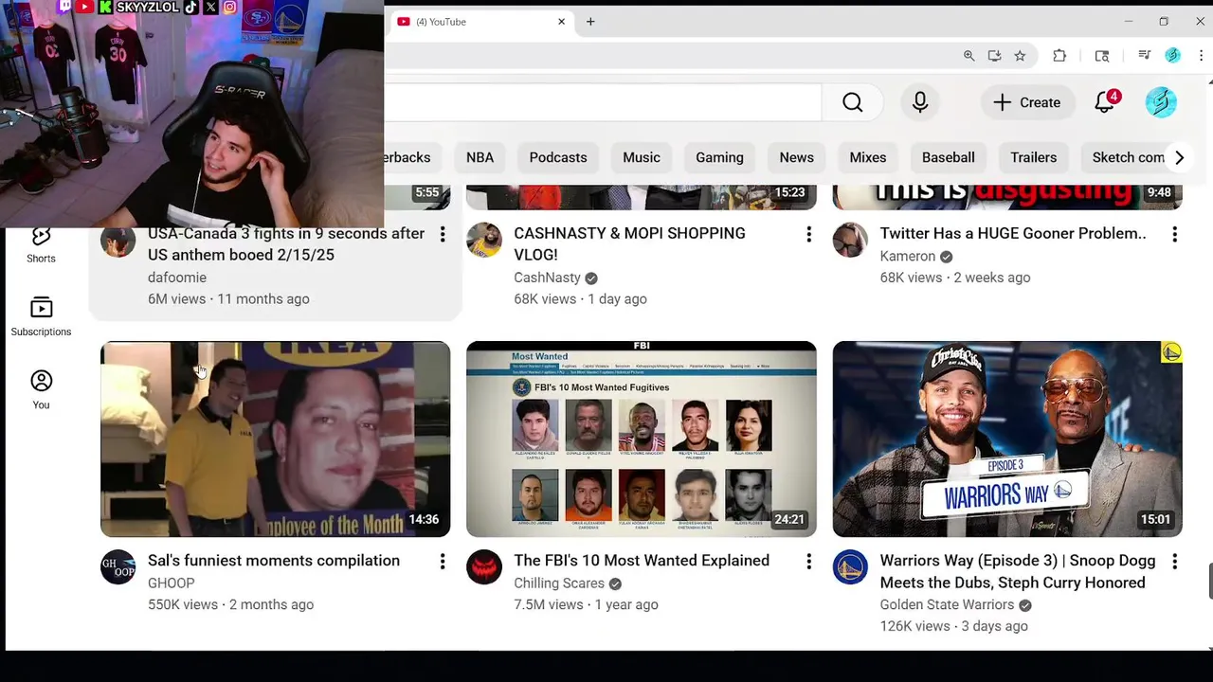The height and width of the screenshot is (682, 1213).
Task: Select the News category chip
Action: coord(796,157)
